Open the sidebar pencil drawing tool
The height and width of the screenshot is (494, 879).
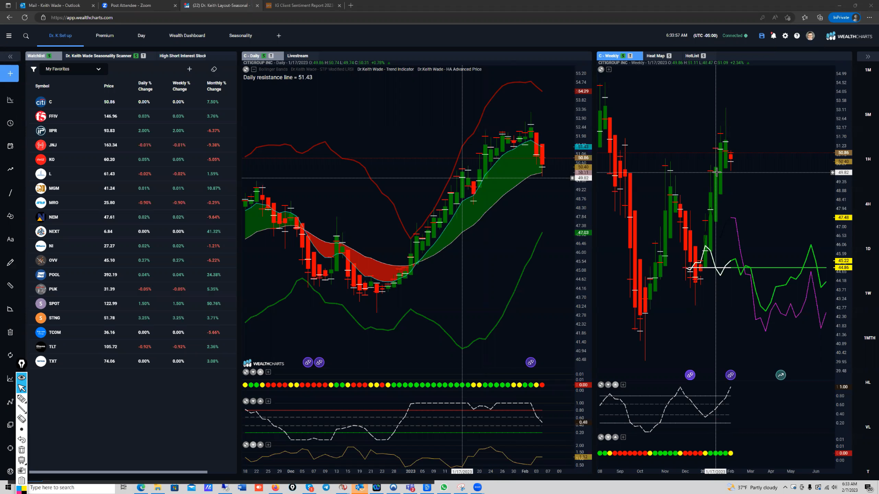10,263
